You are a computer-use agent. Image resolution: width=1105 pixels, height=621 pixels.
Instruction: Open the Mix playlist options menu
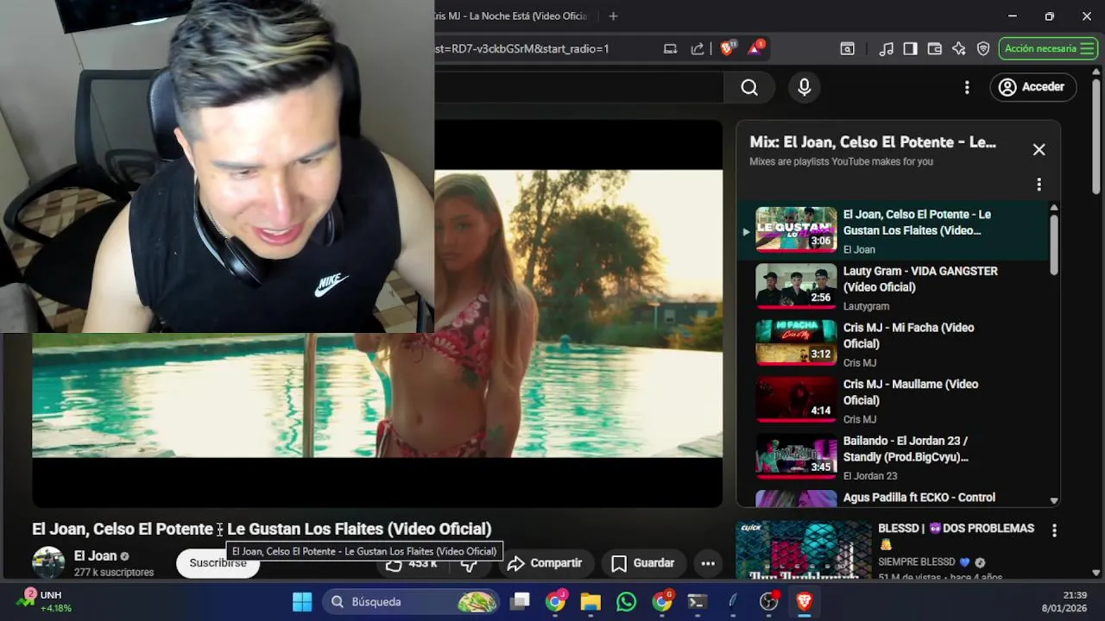click(x=1039, y=185)
